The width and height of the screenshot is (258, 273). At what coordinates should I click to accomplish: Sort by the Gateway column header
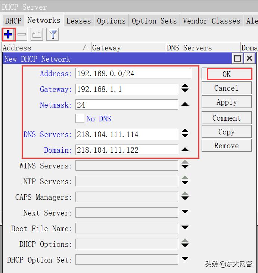coord(128,47)
